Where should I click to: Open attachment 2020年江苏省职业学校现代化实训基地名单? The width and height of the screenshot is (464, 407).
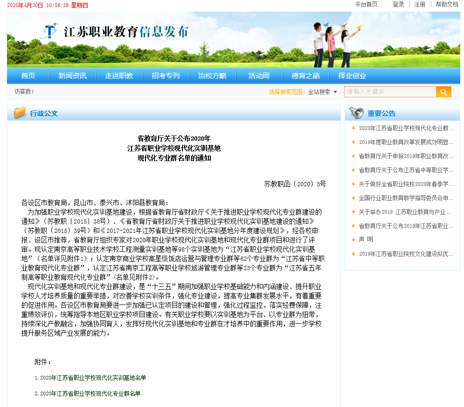click(x=93, y=378)
